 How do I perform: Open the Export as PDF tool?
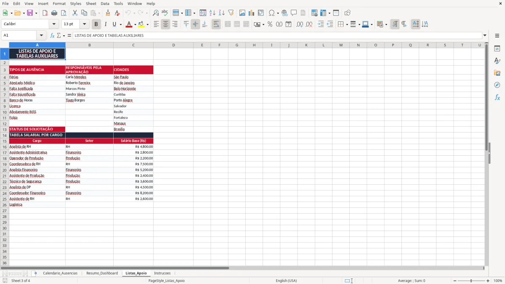click(x=45, y=13)
